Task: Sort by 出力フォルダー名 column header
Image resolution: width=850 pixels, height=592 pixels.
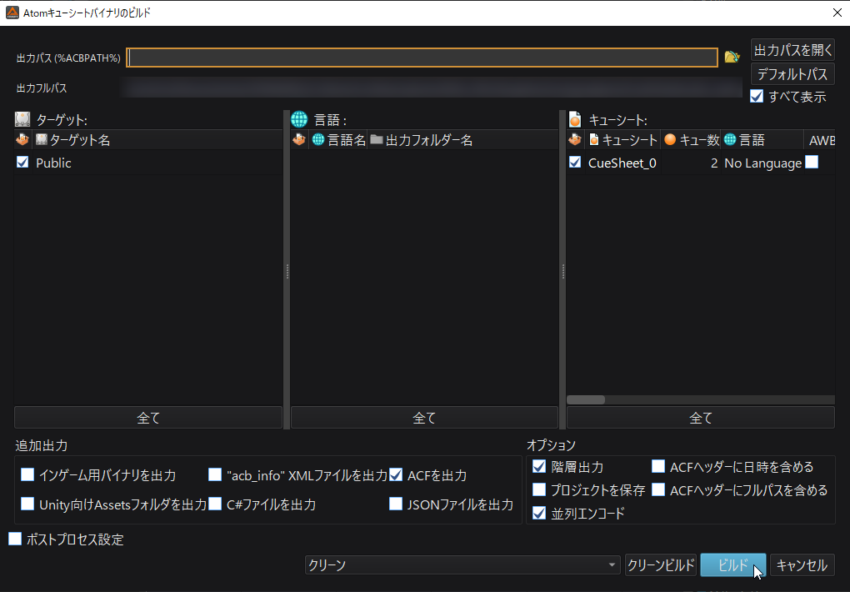Action: (x=463, y=140)
